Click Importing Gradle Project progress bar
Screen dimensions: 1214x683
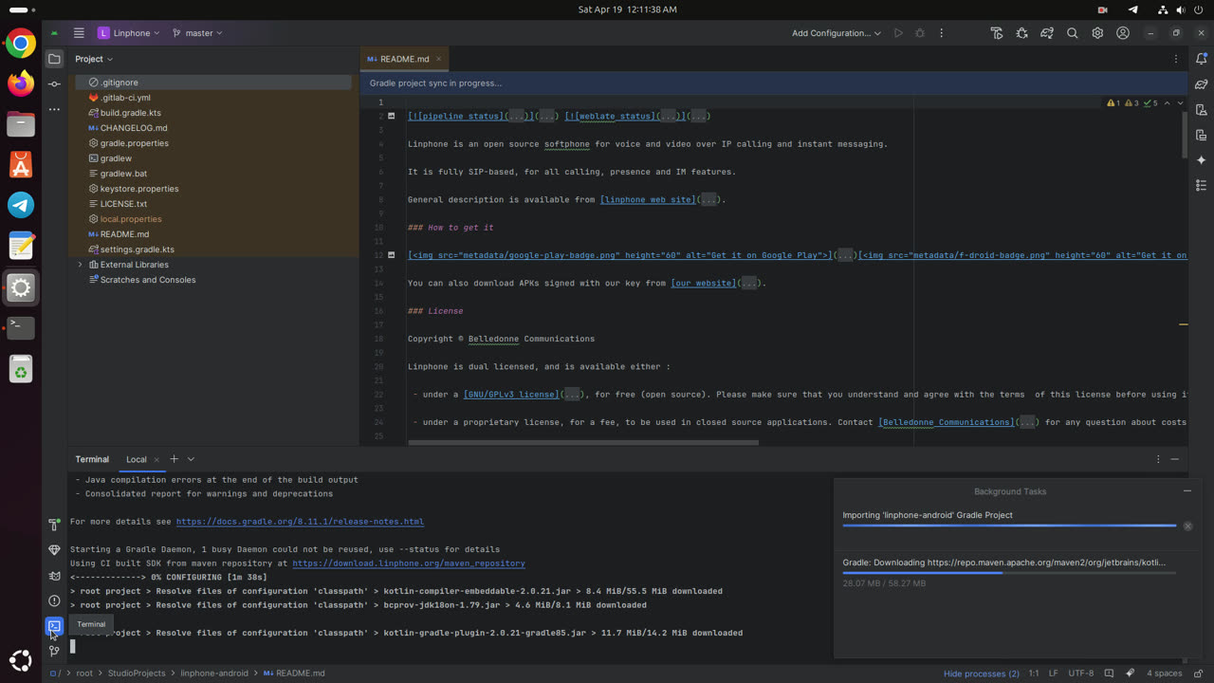(x=1009, y=526)
